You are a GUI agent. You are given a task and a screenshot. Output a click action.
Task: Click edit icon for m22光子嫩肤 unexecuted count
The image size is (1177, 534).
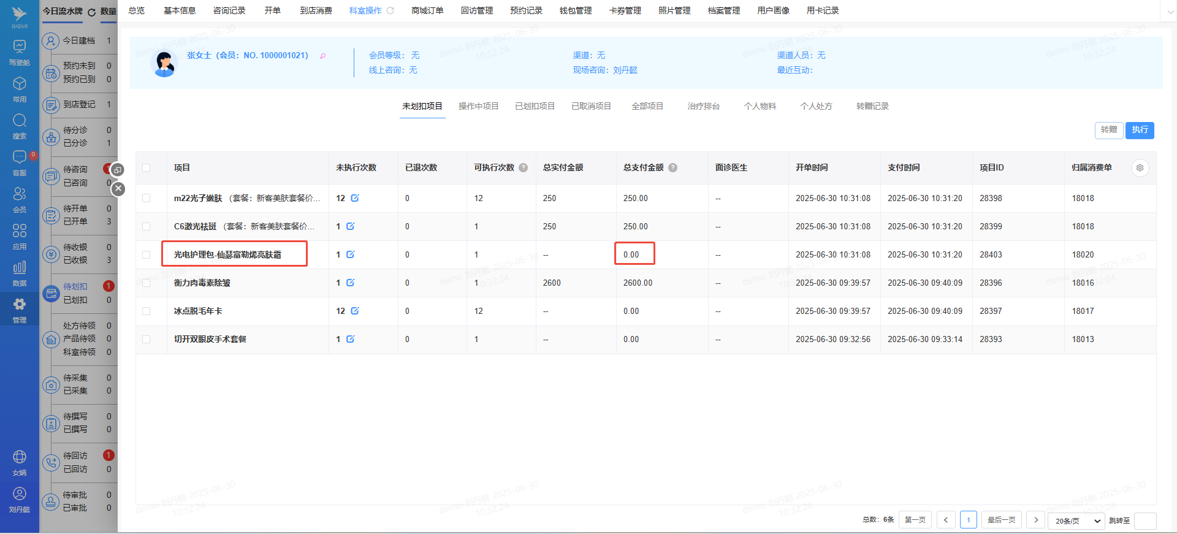355,198
